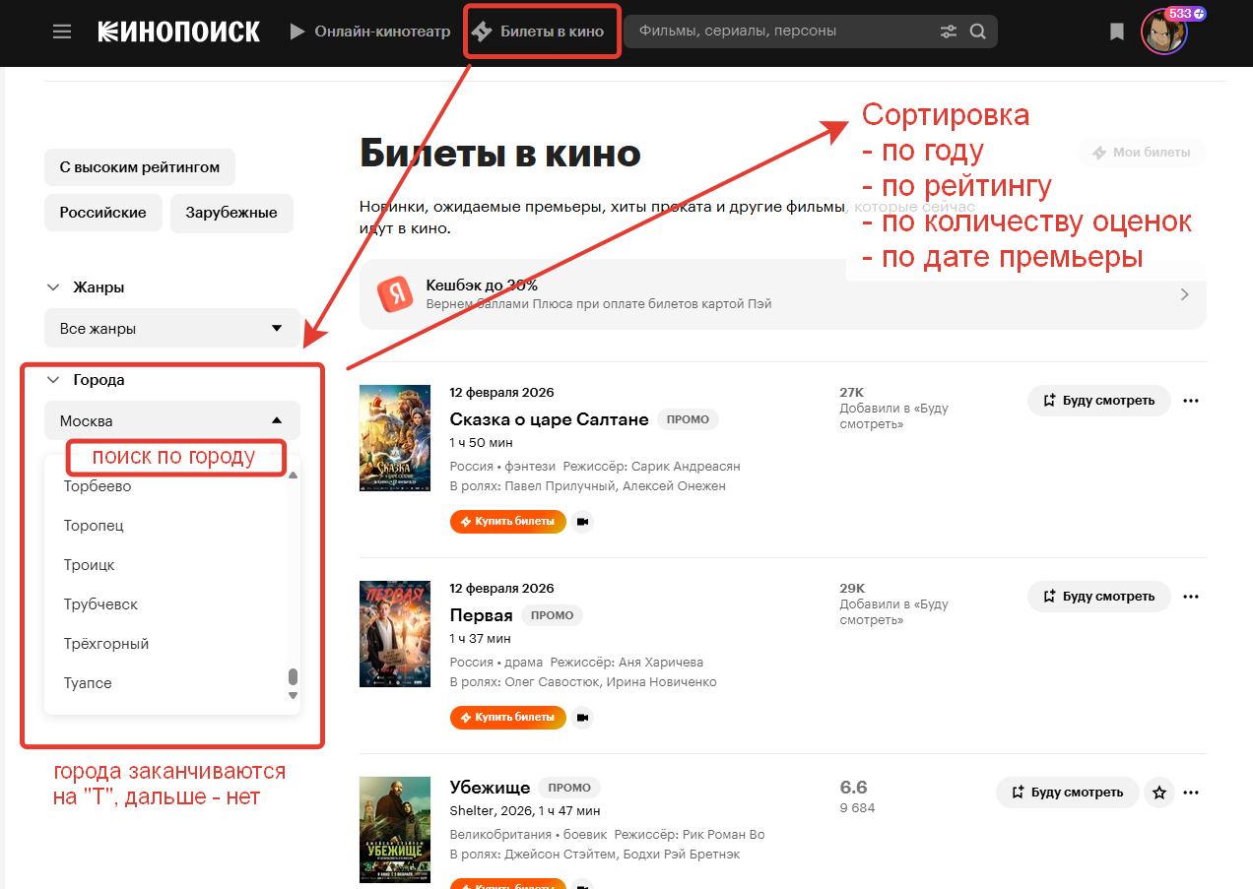Rate Убежище with the star icon
The height and width of the screenshot is (889, 1253).
(x=1159, y=793)
